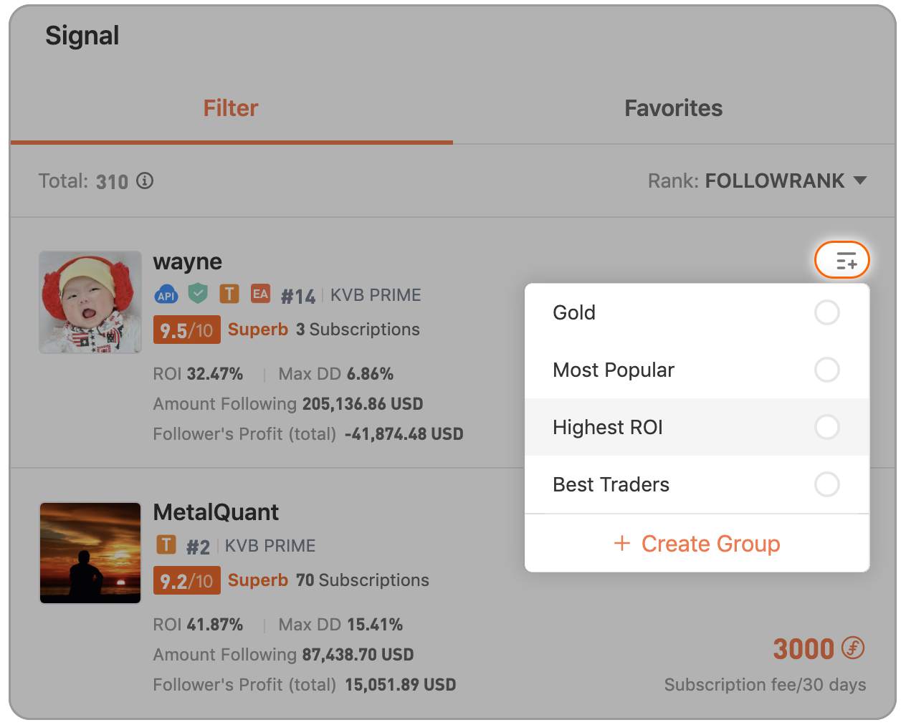
Task: Click wayne's green shield verified badge
Action: pos(198,293)
